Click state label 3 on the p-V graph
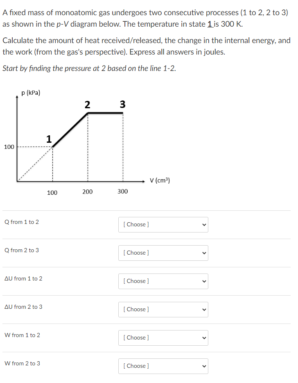Viewport: 298px width, 383px height. [x=123, y=104]
